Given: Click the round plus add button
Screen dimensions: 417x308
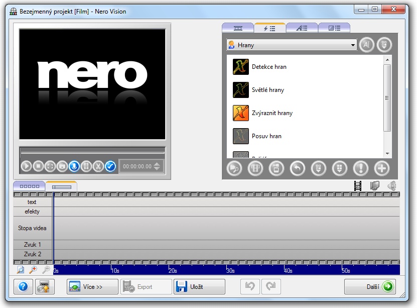Looking at the screenshot, I should point(382,168).
